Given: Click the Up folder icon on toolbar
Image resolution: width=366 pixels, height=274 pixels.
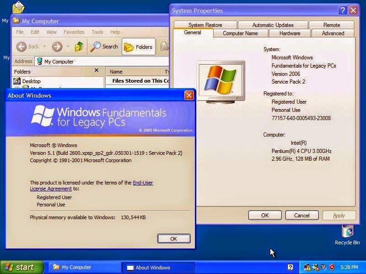Looking at the screenshot, I should tap(79, 46).
